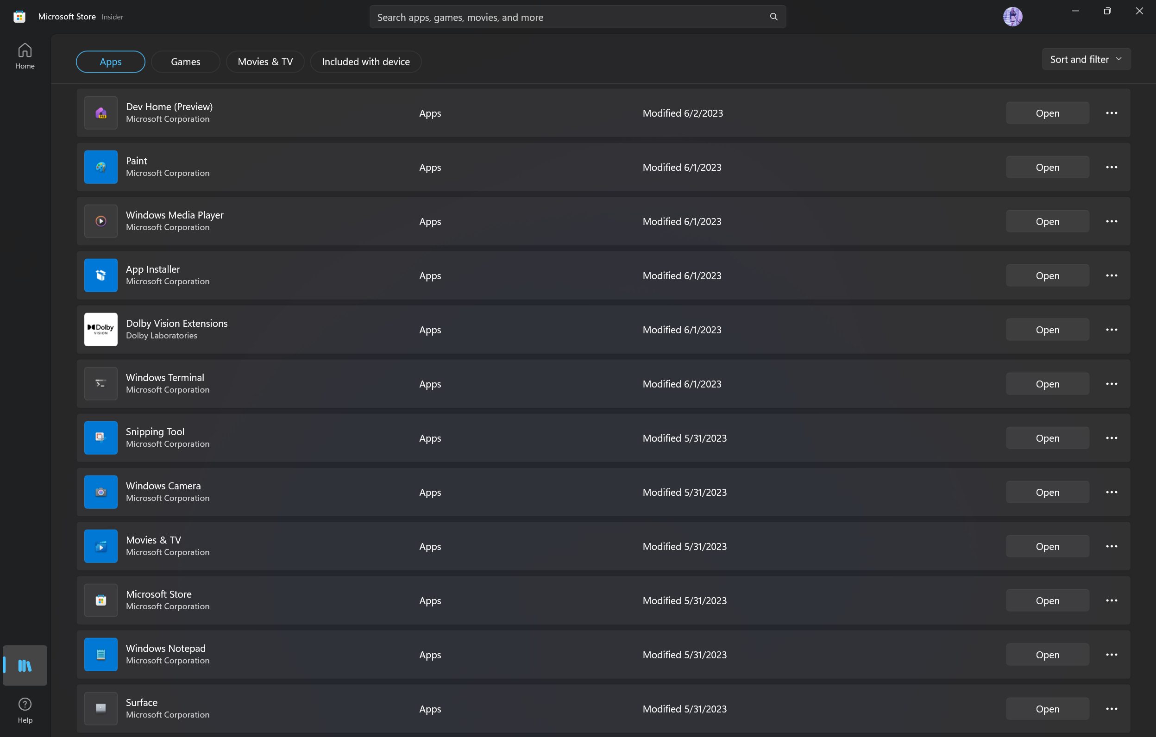Open the Paint app icon
The image size is (1156, 737).
click(x=101, y=167)
